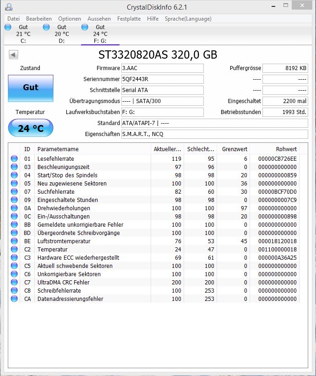Click status orb of UltraDMA CRC Fehler
Image resolution: width=316 pixels, height=376 pixels.
pos(14,282)
